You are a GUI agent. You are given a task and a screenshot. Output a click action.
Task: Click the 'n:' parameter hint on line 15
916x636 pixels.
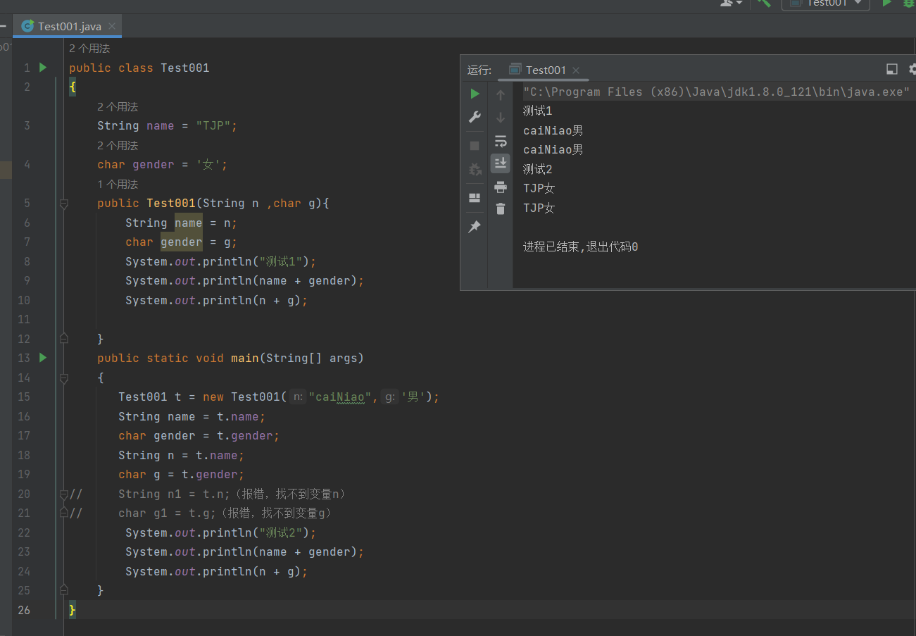coord(298,397)
